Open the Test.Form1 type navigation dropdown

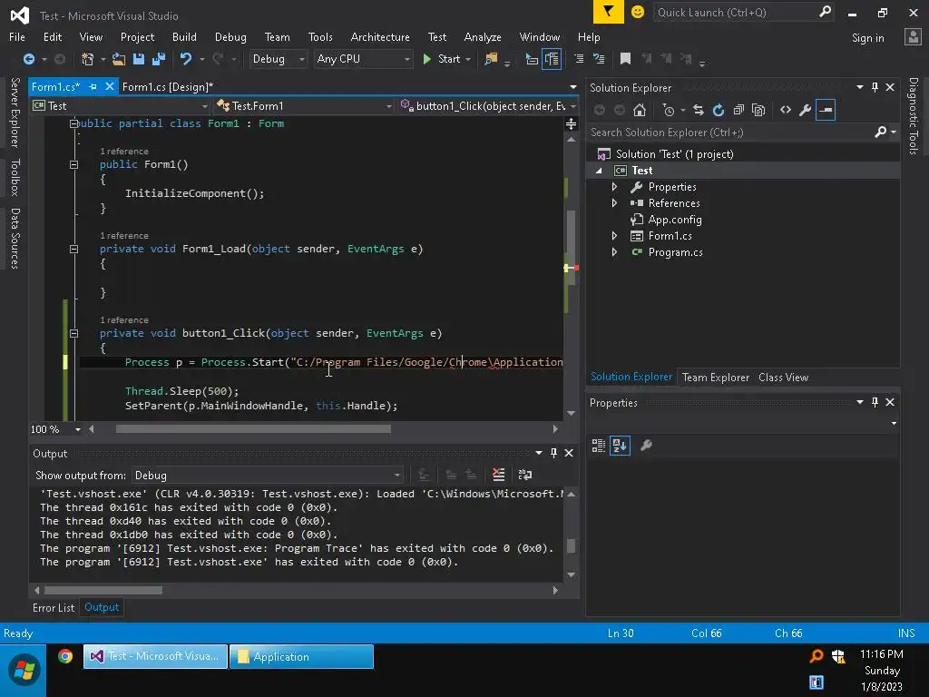[304, 106]
